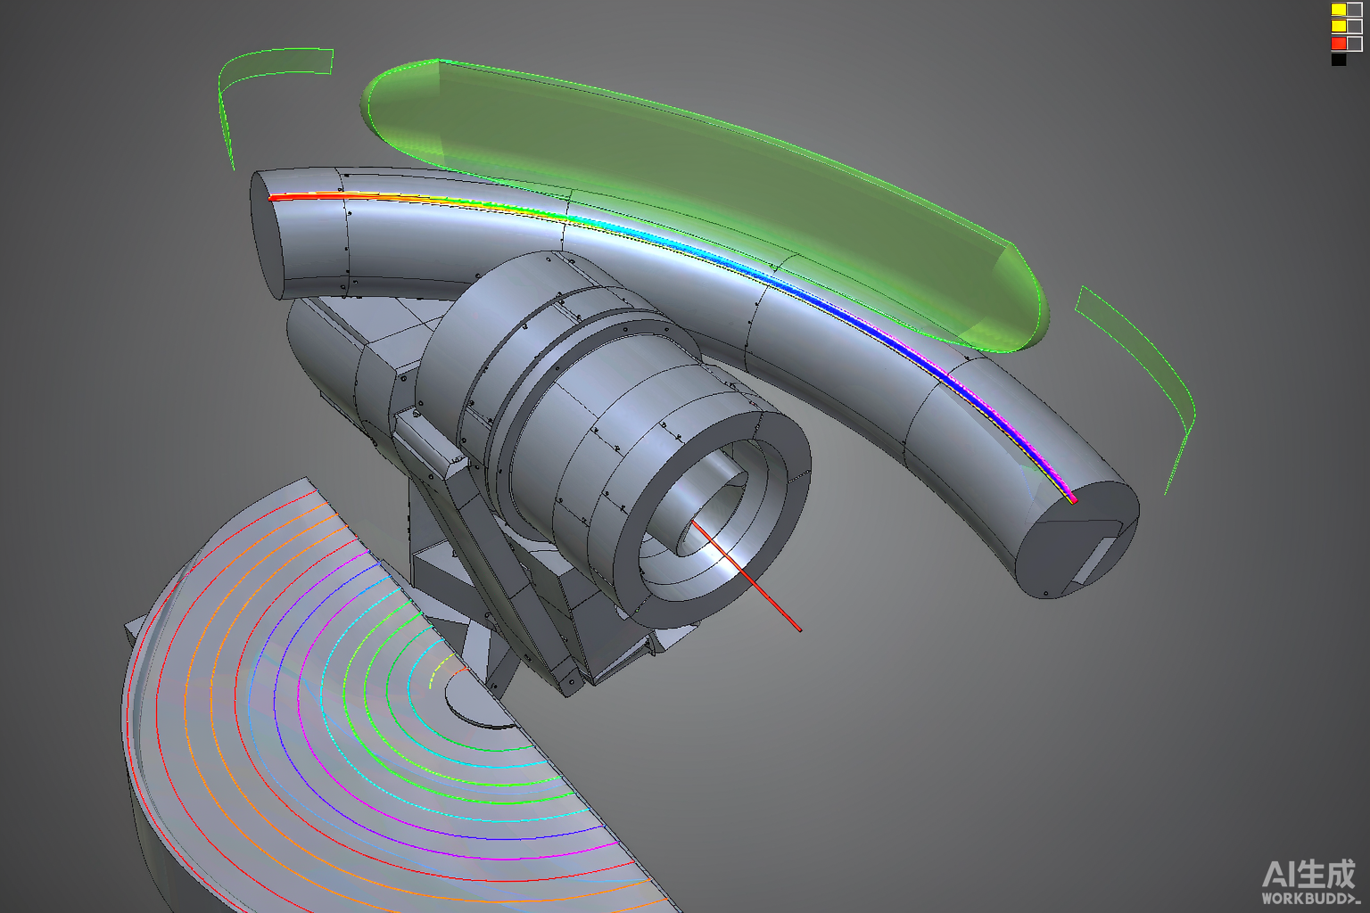
Task: Toggle the checkbox beside the red swatch
Action: click(1355, 43)
